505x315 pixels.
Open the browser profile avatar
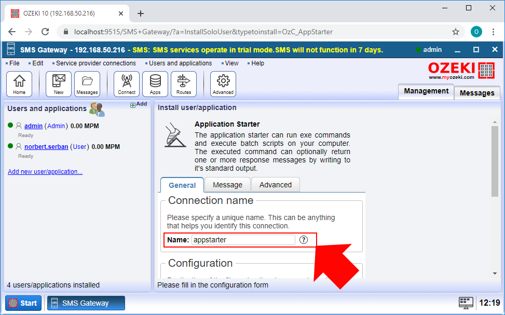coord(476,32)
